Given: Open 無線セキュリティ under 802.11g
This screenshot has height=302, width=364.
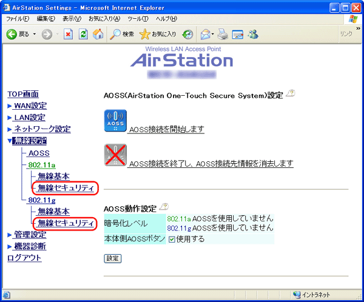Looking at the screenshot, I should click(66, 223).
